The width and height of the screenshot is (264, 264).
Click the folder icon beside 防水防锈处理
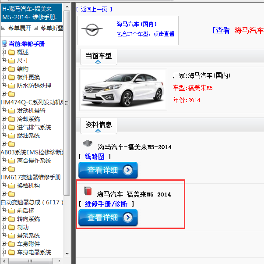[x=11, y=86]
